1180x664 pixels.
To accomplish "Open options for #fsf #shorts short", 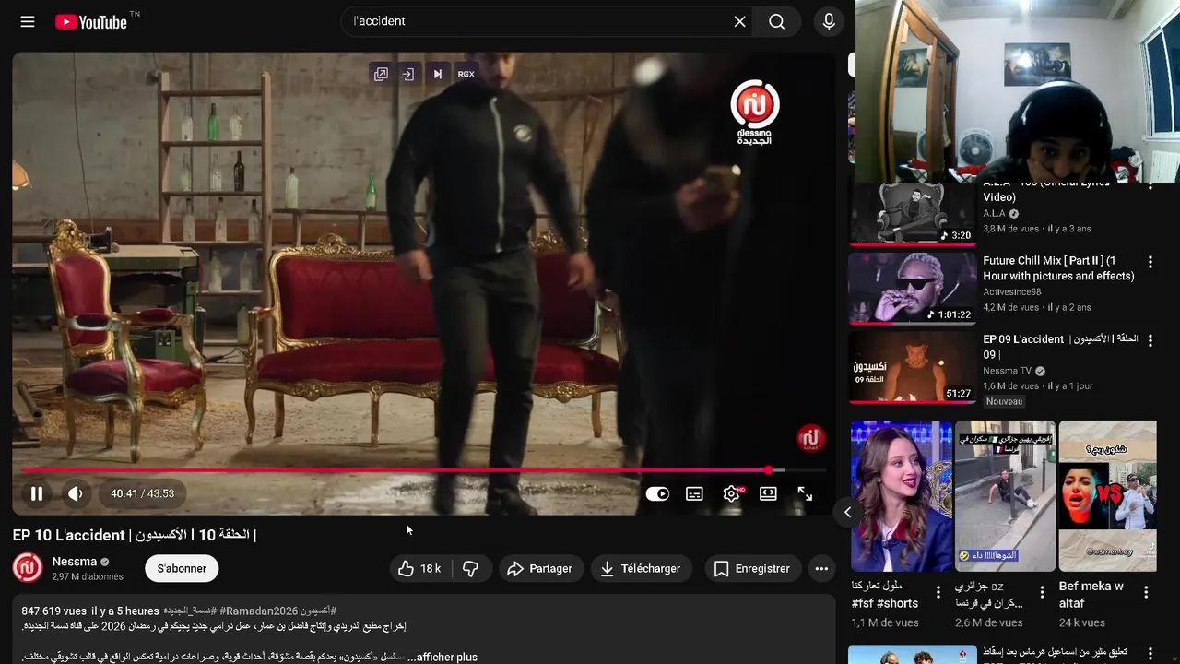I will pyautogui.click(x=938, y=592).
